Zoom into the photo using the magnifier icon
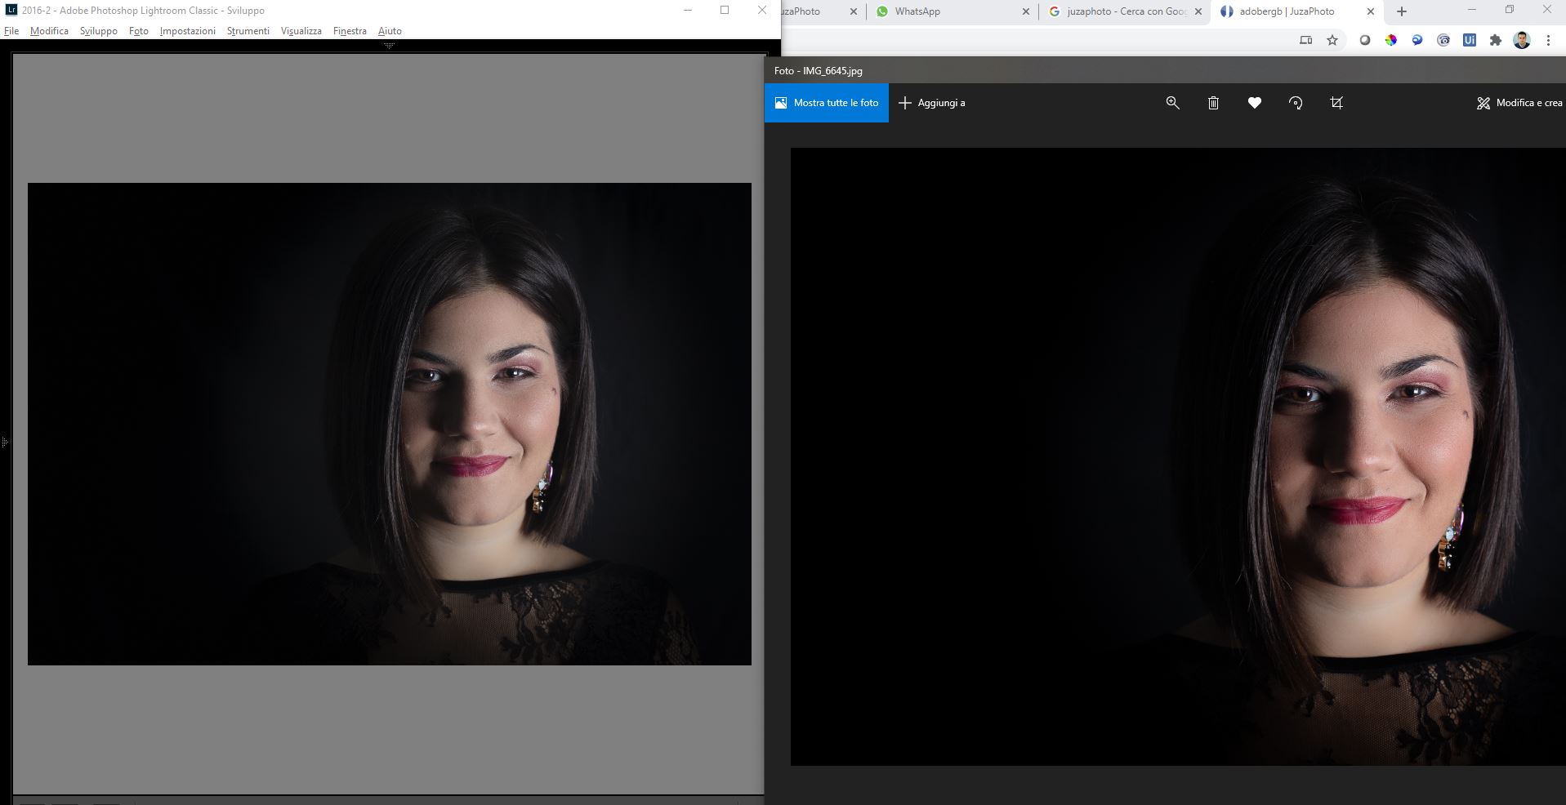The height and width of the screenshot is (805, 1566). [1172, 103]
